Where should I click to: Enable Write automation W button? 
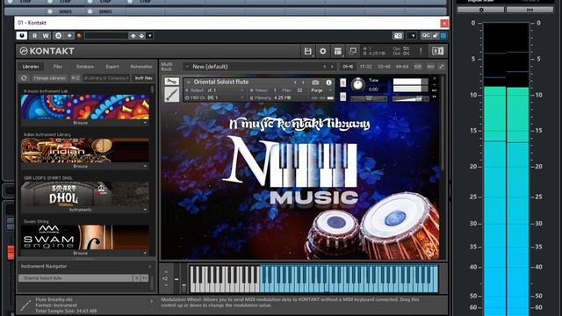click(x=46, y=36)
